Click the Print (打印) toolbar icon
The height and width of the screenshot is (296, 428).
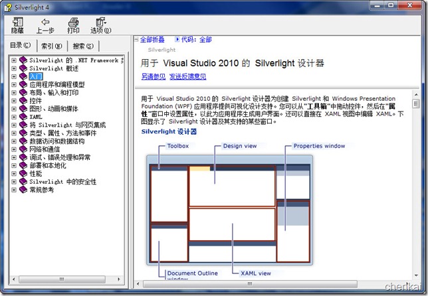(73, 25)
